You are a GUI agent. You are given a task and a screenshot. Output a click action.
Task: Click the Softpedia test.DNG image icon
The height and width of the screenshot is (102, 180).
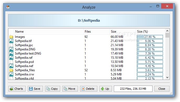tap(11, 53)
